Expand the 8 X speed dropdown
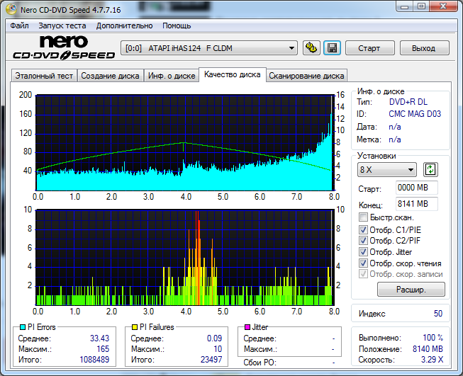Image resolution: width=463 pixels, height=376 pixels. point(387,170)
